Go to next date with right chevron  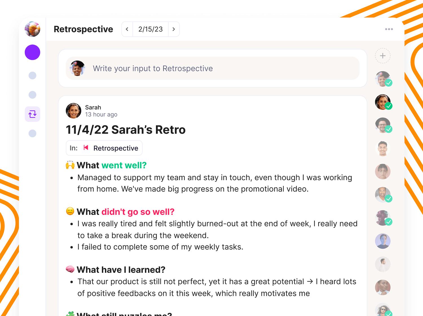coord(174,29)
